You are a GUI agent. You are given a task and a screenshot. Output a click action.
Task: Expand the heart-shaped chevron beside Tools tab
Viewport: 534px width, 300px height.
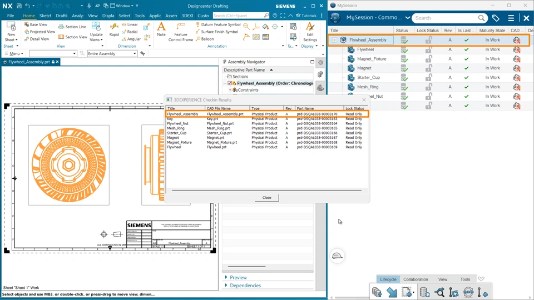pyautogui.click(x=481, y=279)
